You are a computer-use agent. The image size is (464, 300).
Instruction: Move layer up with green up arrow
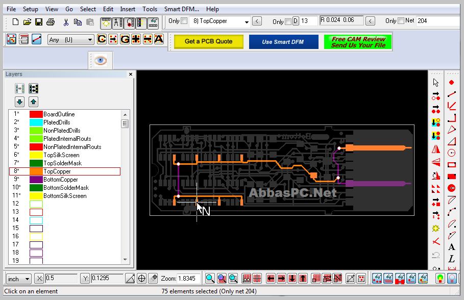(x=33, y=102)
